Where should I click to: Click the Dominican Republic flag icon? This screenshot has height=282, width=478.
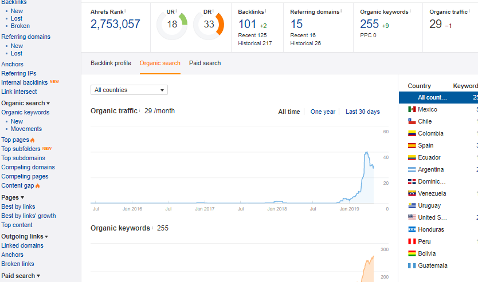click(412, 181)
